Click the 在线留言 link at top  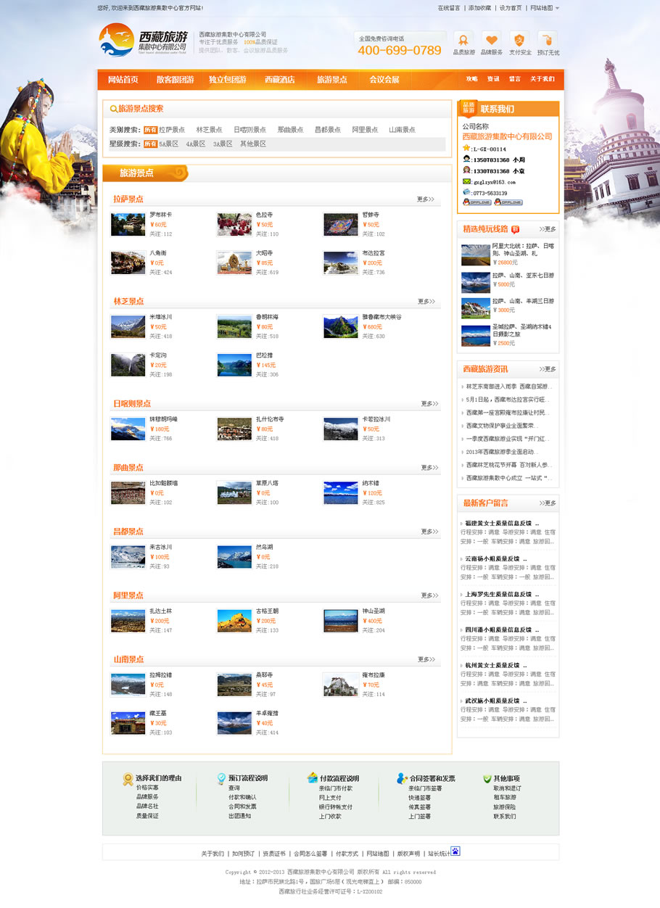point(448,9)
